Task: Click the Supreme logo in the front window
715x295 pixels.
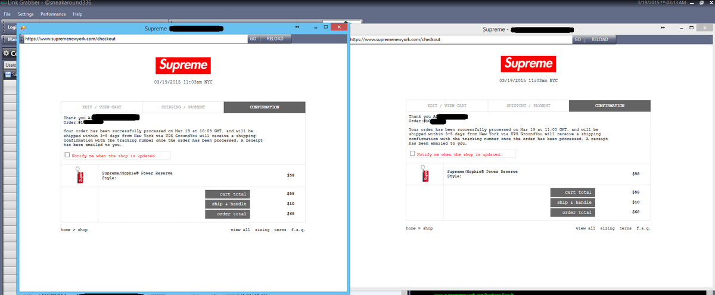Action: (x=183, y=65)
